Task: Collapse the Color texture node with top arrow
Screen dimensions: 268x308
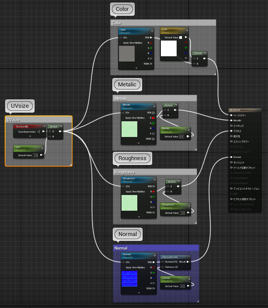Action: click(152, 31)
